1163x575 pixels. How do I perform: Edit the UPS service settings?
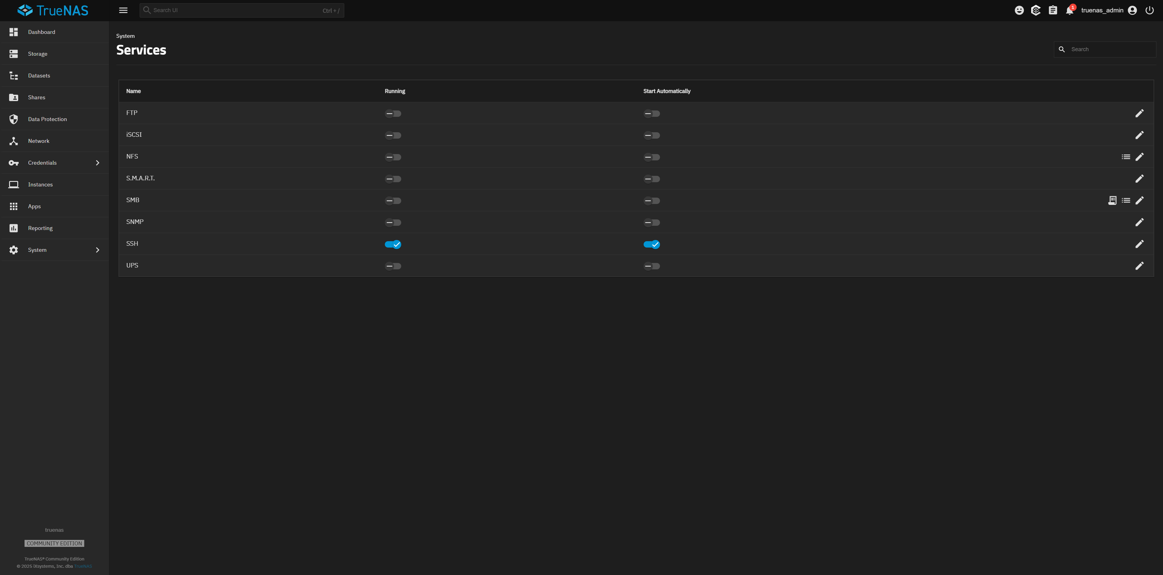point(1140,266)
